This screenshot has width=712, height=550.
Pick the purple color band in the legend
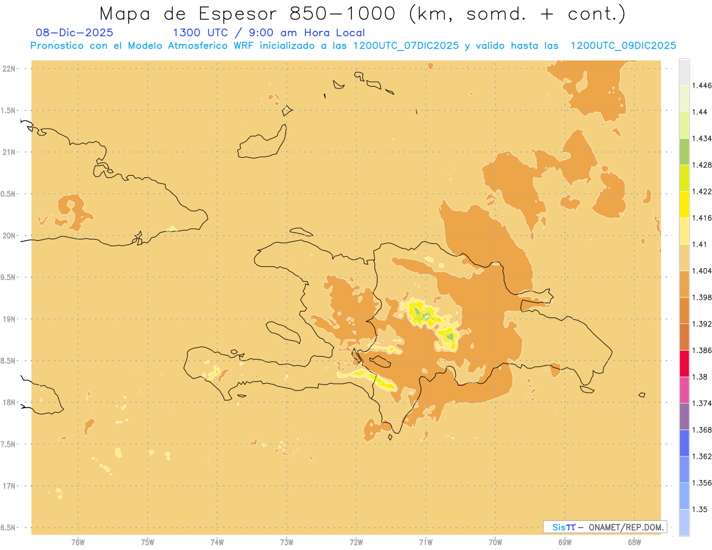684,417
